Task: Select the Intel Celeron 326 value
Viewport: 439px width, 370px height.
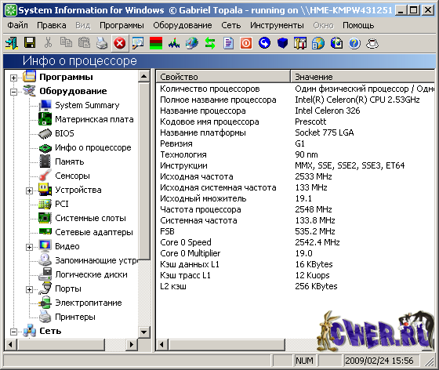Action: 328,111
